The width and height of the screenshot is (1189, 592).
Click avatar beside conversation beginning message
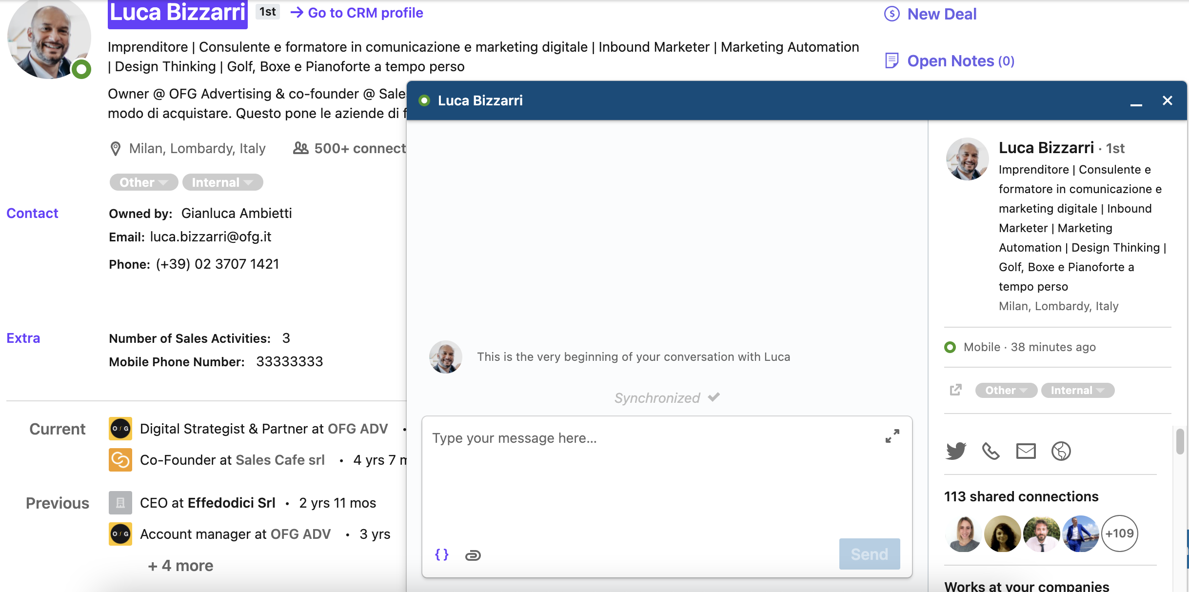click(445, 357)
